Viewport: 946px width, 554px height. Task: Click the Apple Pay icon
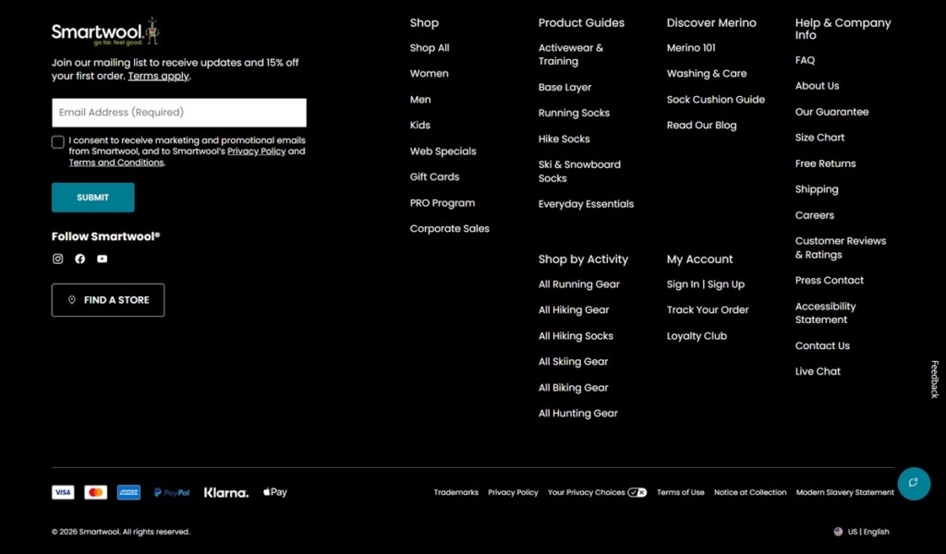coord(275,492)
